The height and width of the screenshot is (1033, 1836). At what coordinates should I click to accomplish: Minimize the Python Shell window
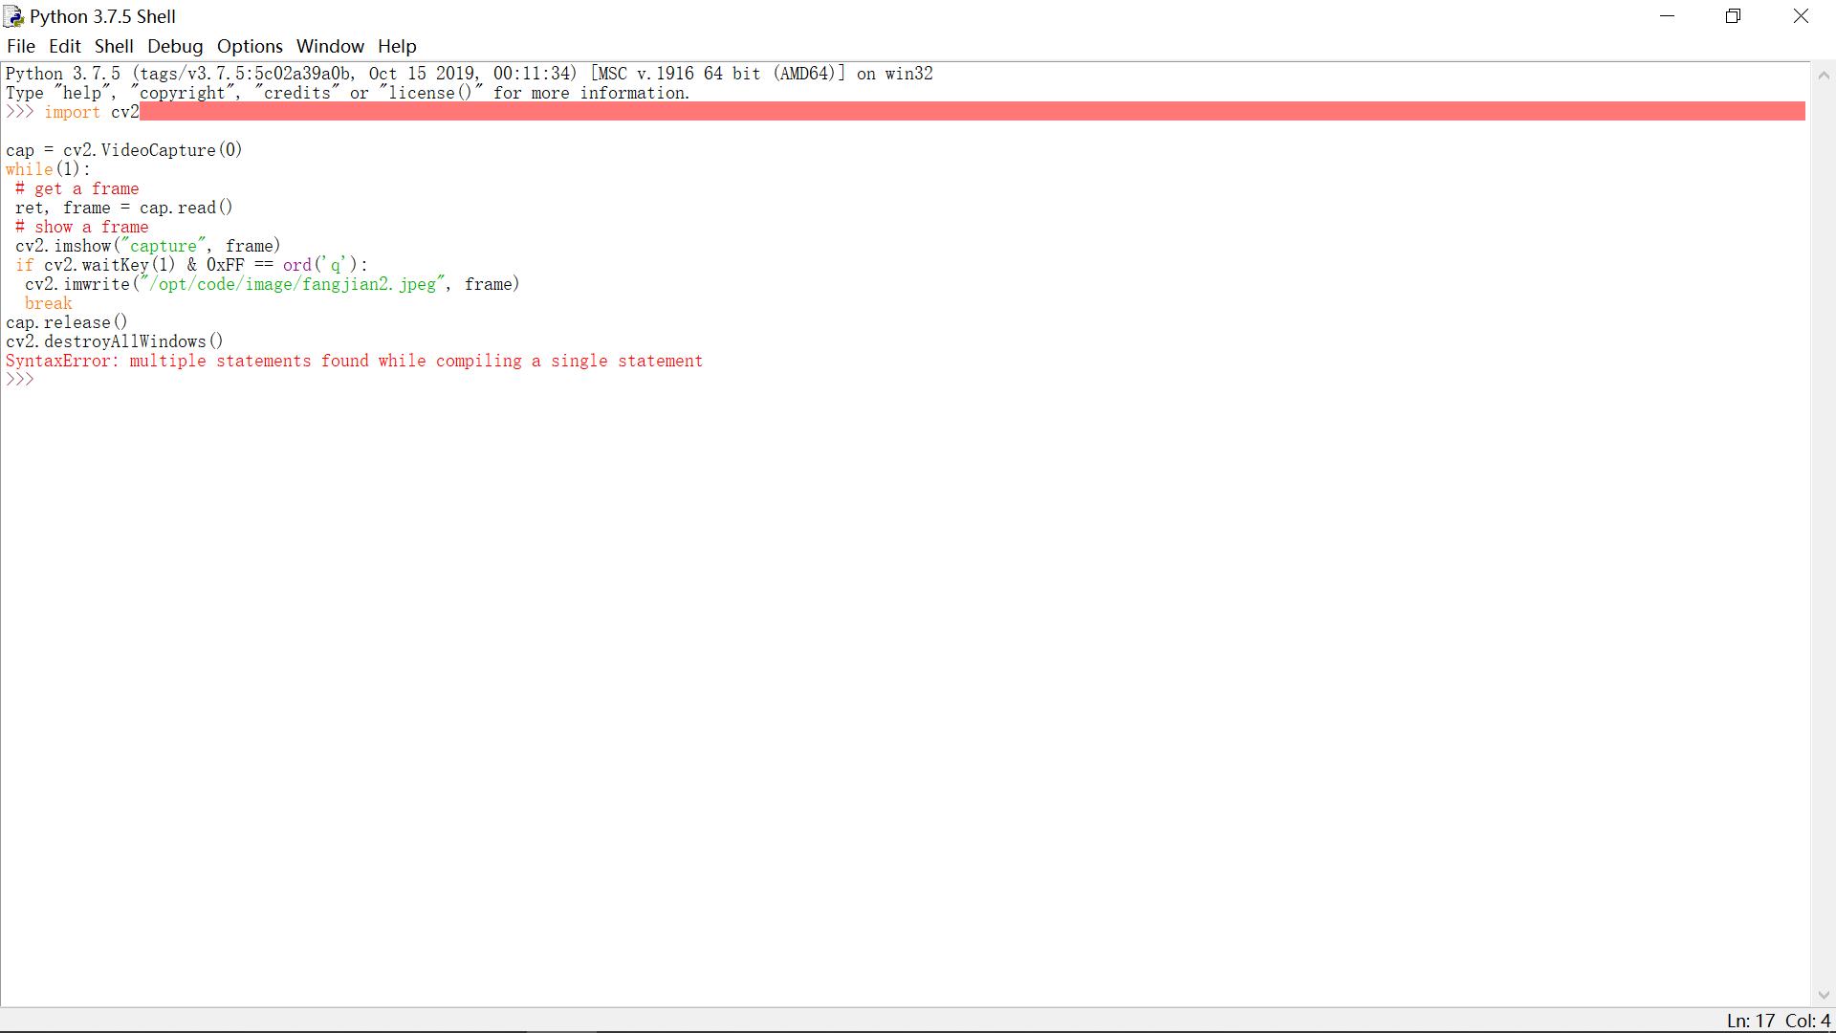[1667, 16]
